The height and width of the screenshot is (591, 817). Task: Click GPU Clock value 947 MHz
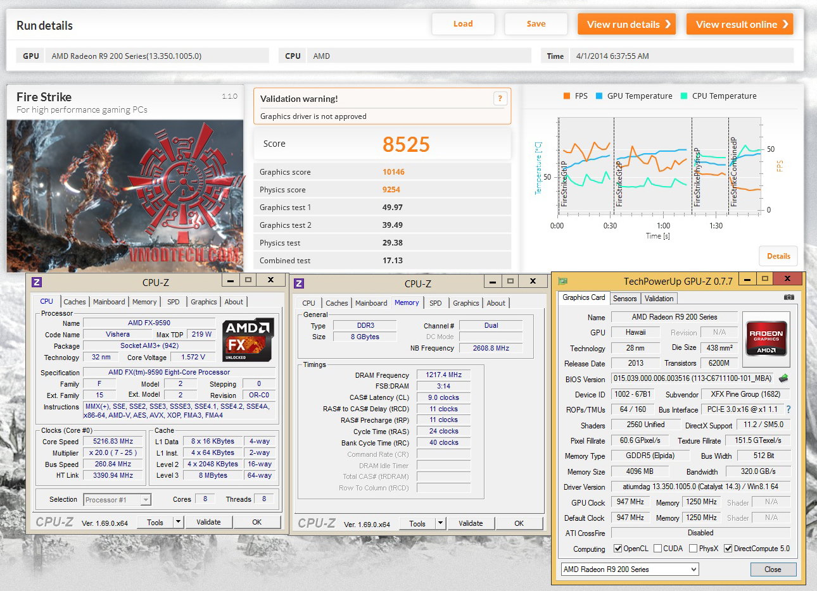coord(630,502)
